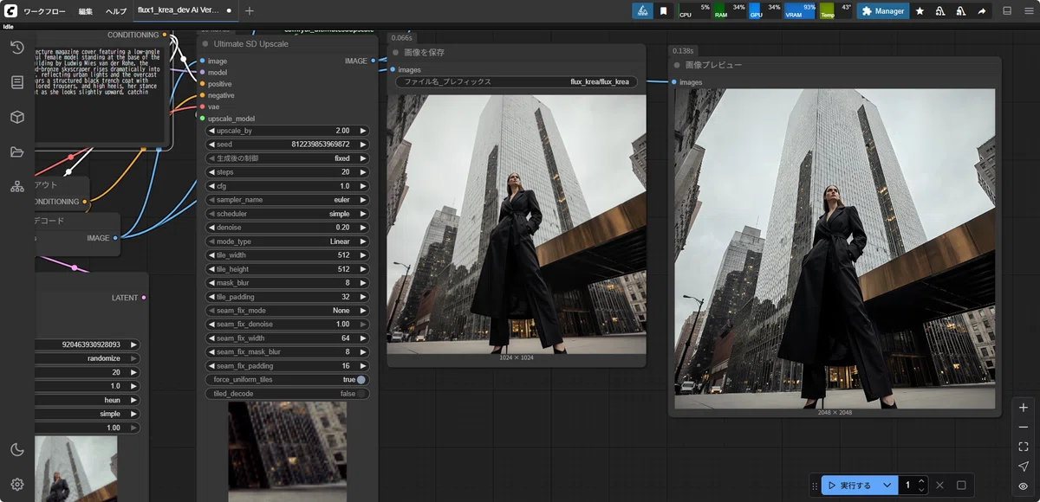Open the ヘルプ menu
This screenshot has height=502, width=1040.
(115, 11)
